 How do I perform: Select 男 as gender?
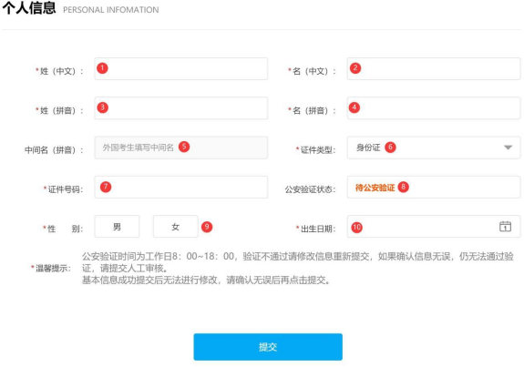pos(117,227)
